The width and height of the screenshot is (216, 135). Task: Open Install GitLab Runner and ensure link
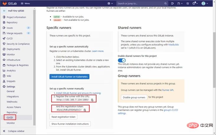coord(78,93)
